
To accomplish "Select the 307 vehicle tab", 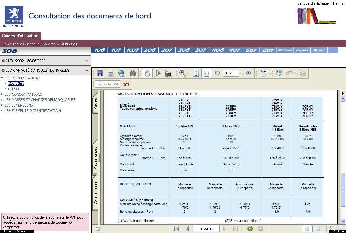I will pos(200,50).
